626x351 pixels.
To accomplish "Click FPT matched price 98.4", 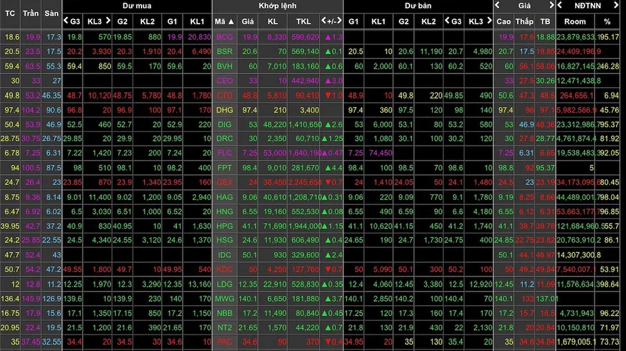I will [x=250, y=168].
